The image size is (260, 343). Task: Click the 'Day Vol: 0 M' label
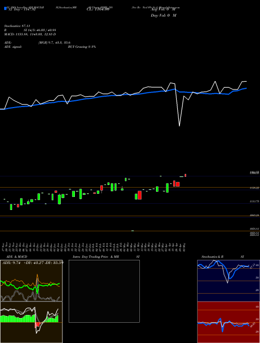[x=163, y=15]
